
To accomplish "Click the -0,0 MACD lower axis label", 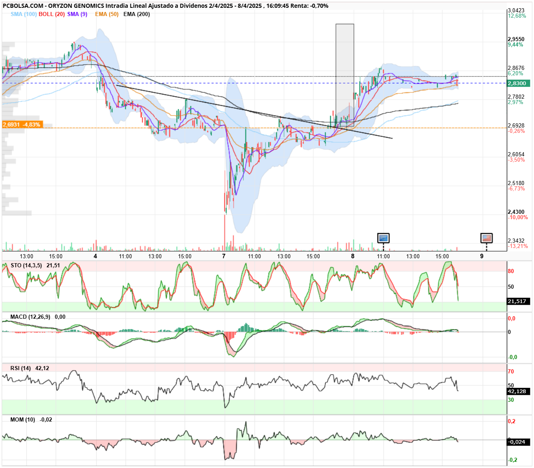I will point(513,357).
